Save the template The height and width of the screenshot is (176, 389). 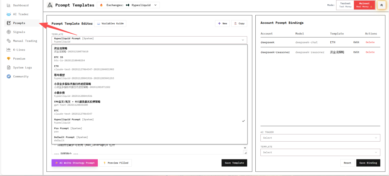point(234,163)
